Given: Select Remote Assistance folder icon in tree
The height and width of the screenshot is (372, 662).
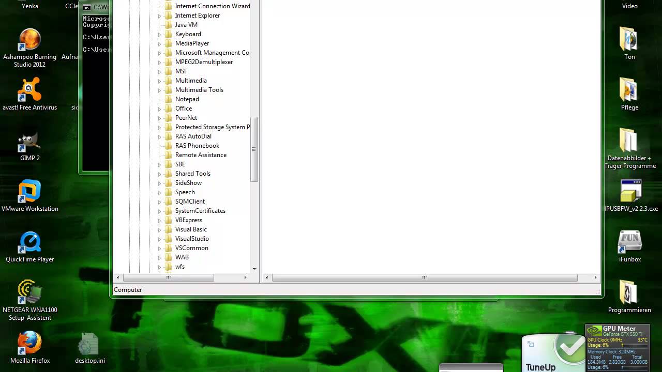Looking at the screenshot, I should [168, 155].
